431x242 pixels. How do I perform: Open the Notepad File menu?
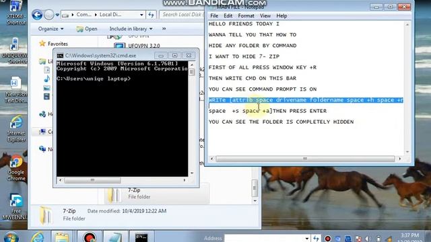click(214, 15)
